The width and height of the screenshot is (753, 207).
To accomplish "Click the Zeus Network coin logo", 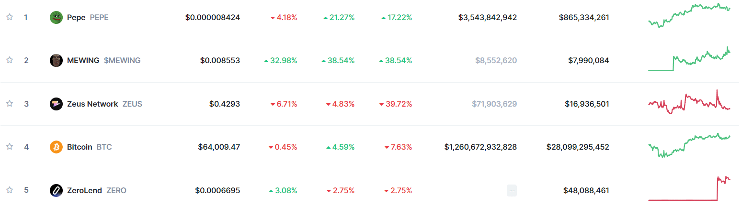I will [56, 104].
